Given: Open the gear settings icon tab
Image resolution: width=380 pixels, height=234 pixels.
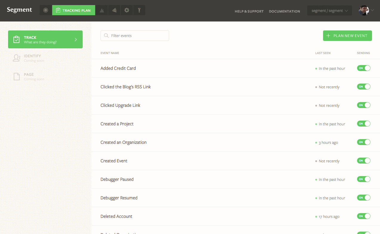Looking at the screenshot, I should coord(127,10).
